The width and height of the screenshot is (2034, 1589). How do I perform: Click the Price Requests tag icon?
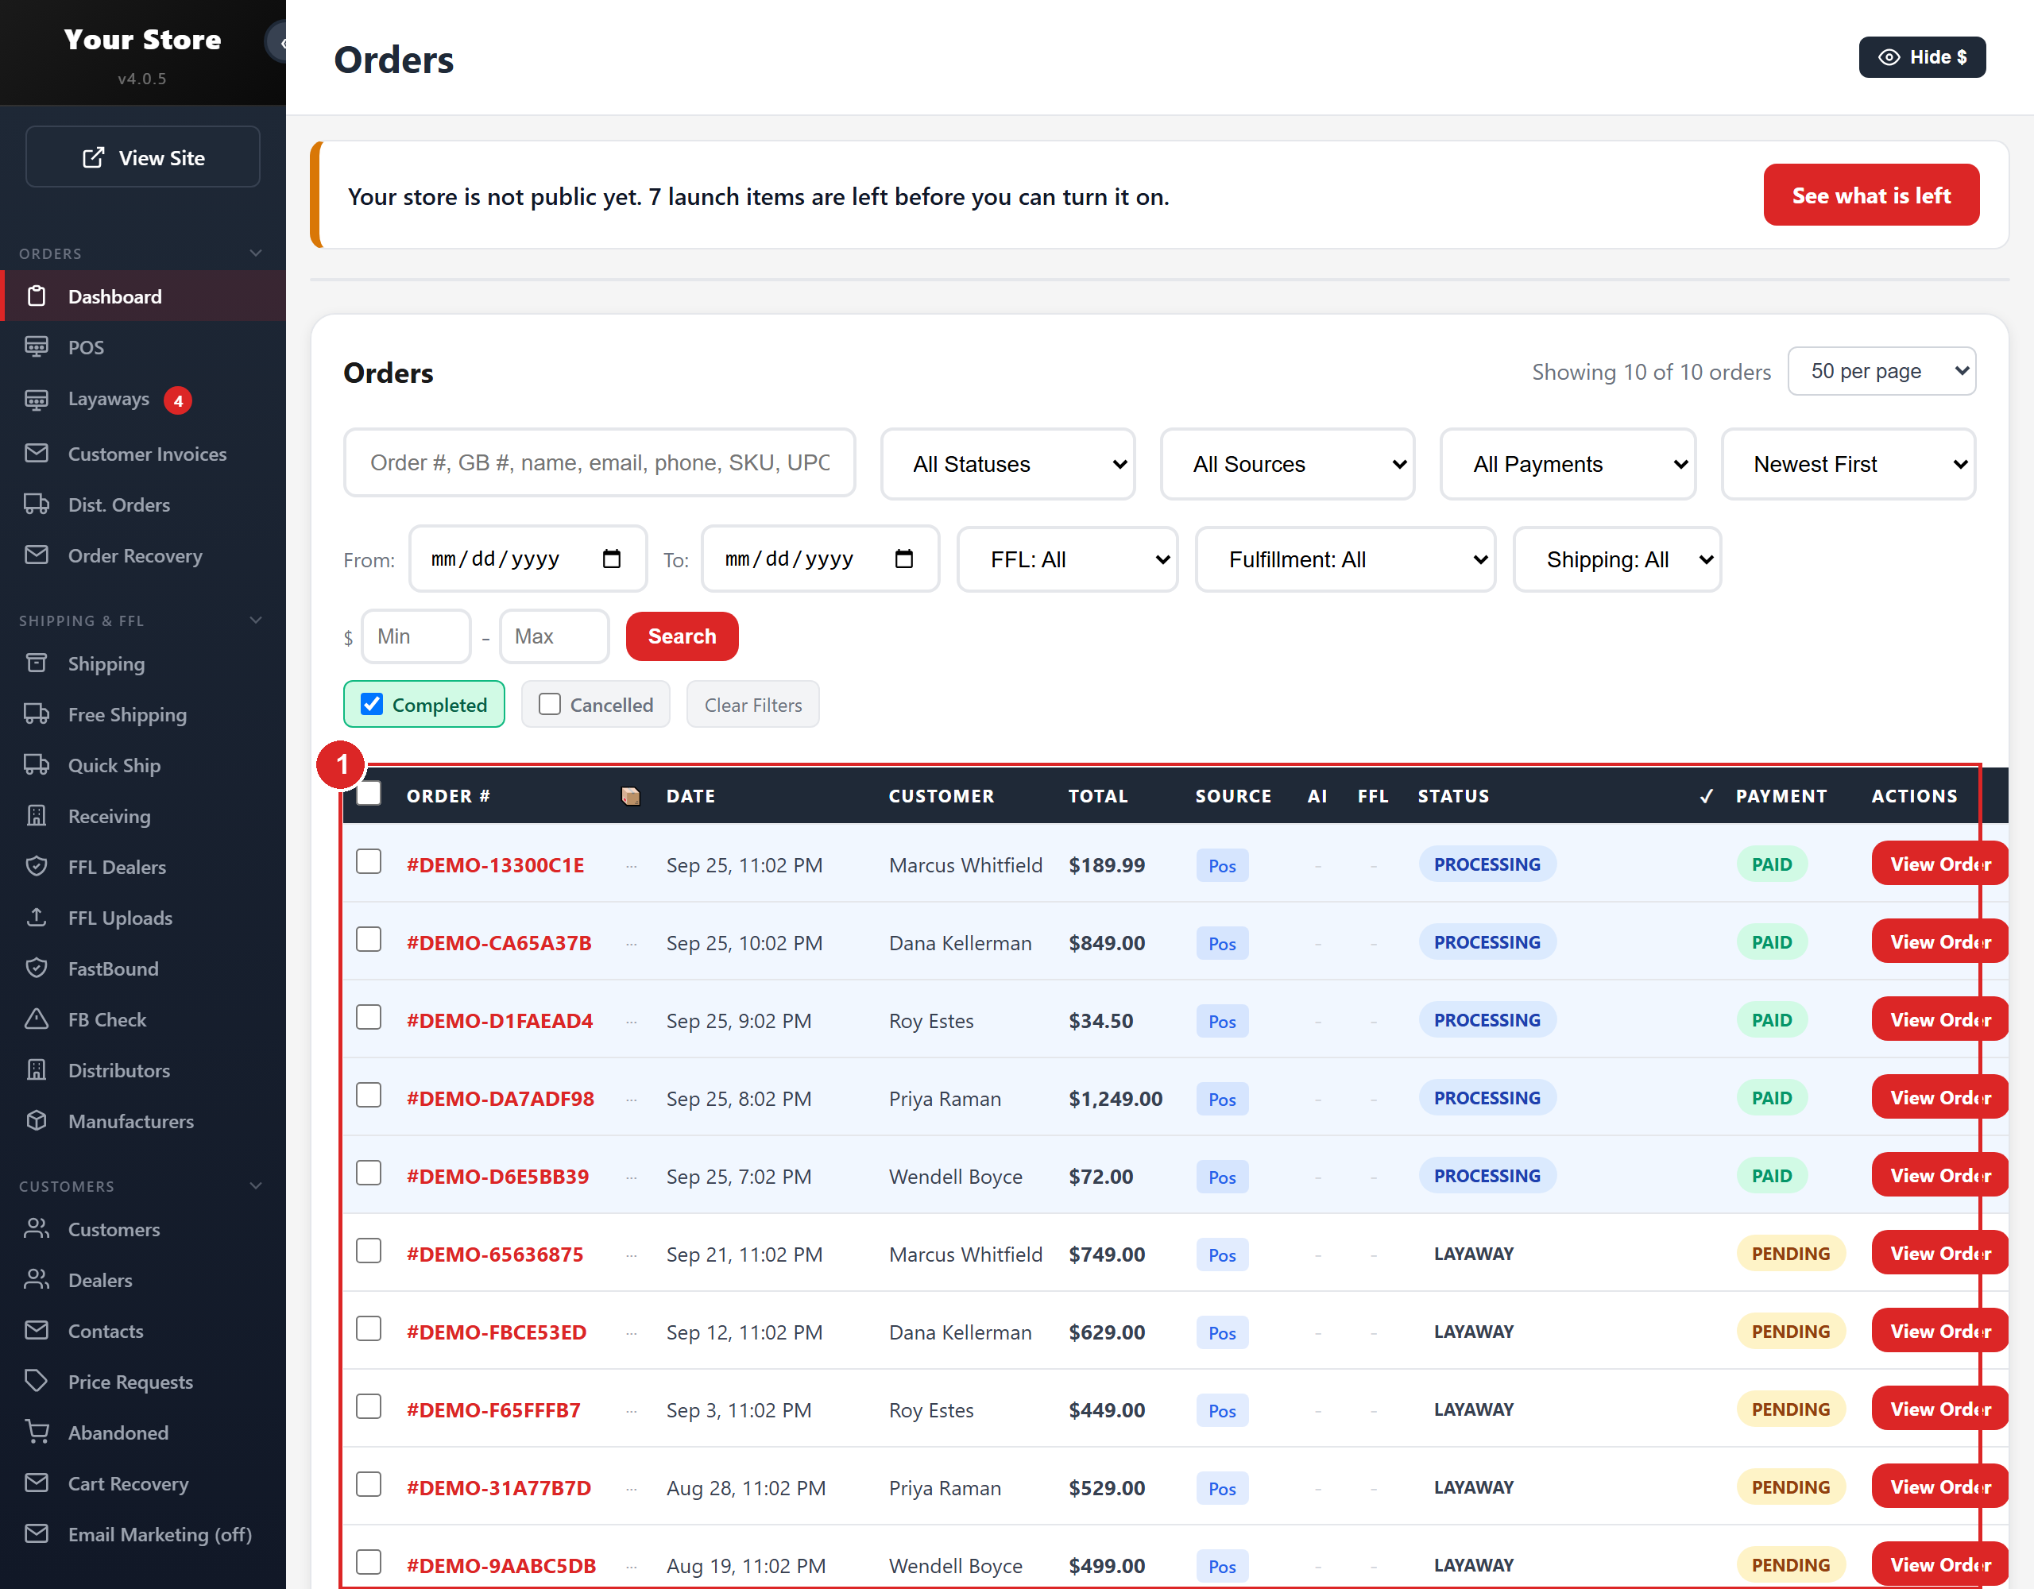click(x=37, y=1382)
